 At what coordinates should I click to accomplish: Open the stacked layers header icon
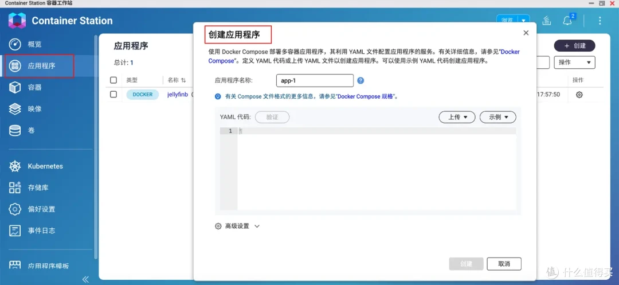pyautogui.click(x=546, y=21)
